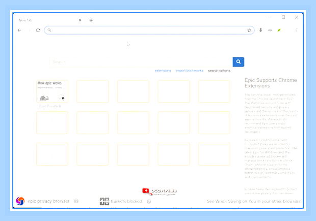Screen dimensions: 316x221
Task: Click the help icon beside epic privacy browser
Action: [76, 201]
